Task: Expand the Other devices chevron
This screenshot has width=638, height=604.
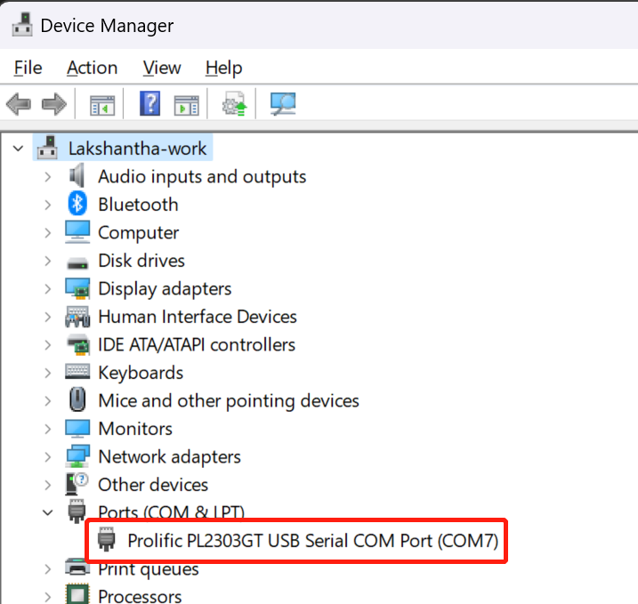Action: tap(48, 485)
